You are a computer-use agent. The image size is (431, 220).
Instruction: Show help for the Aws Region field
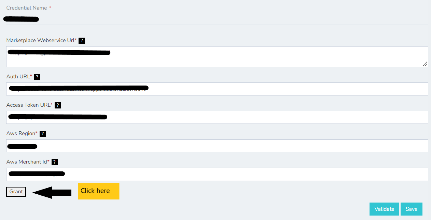[x=43, y=134]
